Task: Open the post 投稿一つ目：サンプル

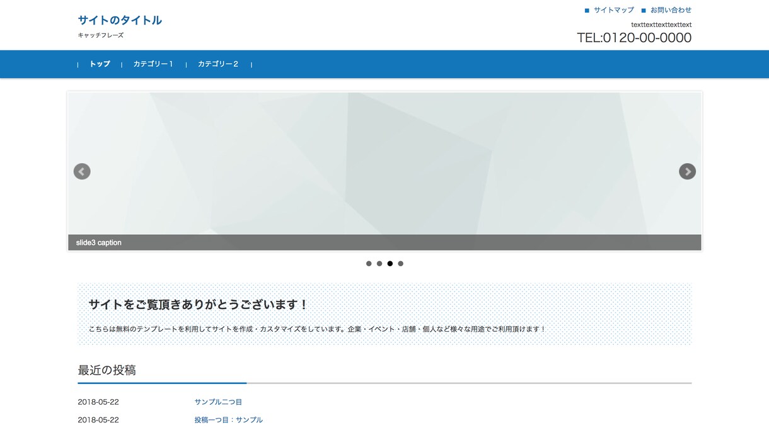Action: (228, 420)
